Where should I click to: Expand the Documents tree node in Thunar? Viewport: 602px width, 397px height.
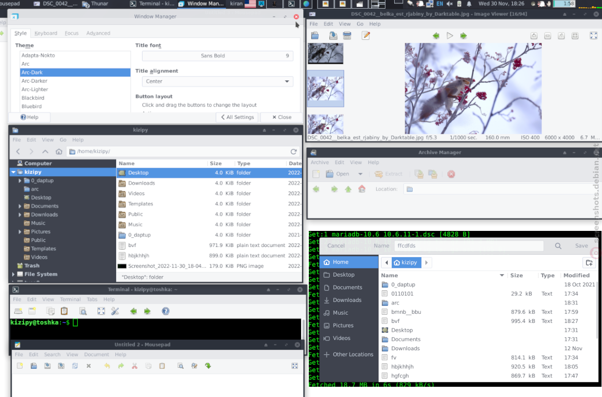coord(20,207)
